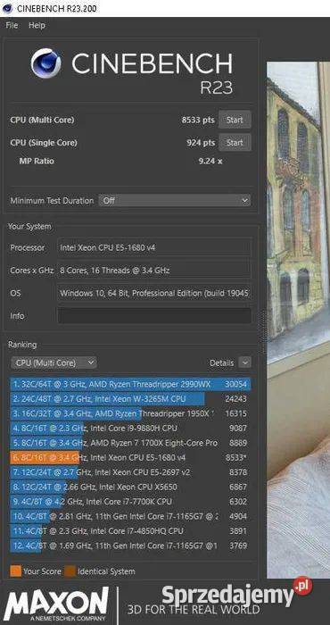The height and width of the screenshot is (625, 330).
Task: Select the Xeon X5650 ranking row
Action: (130, 487)
